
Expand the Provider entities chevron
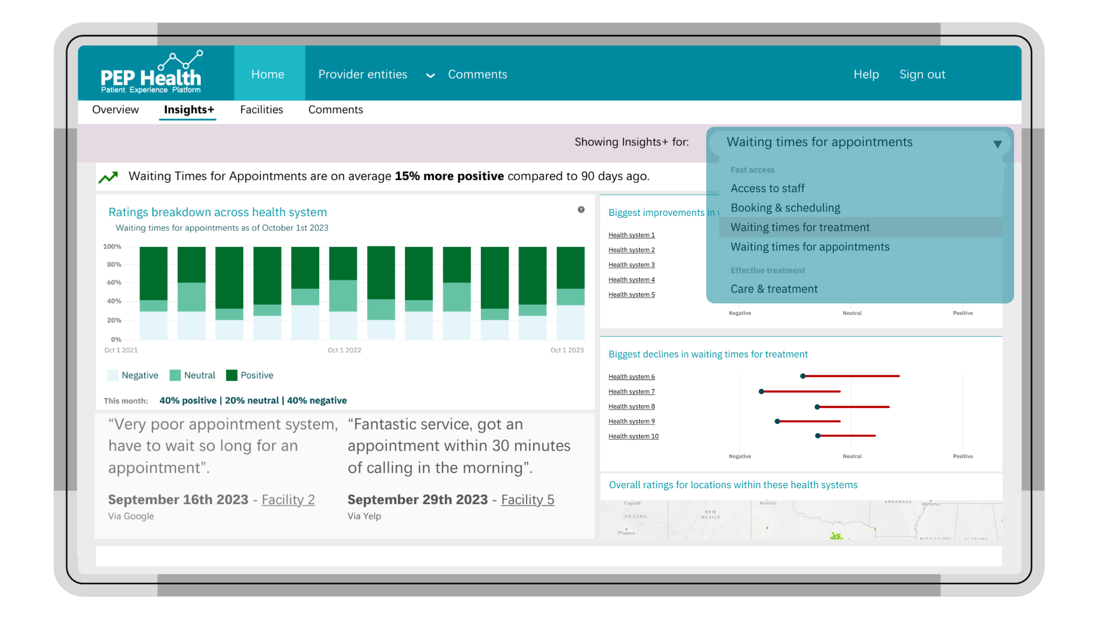tap(430, 76)
